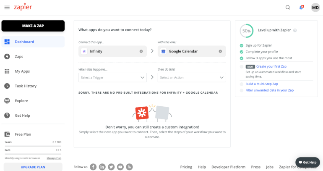The width and height of the screenshot is (323, 171).
Task: Click the Zaps lightning bolt icon
Action: (x=7, y=57)
